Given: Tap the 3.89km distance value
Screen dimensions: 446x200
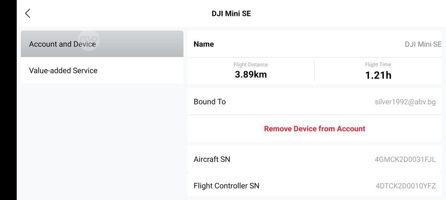Looking at the screenshot, I should 251,74.
